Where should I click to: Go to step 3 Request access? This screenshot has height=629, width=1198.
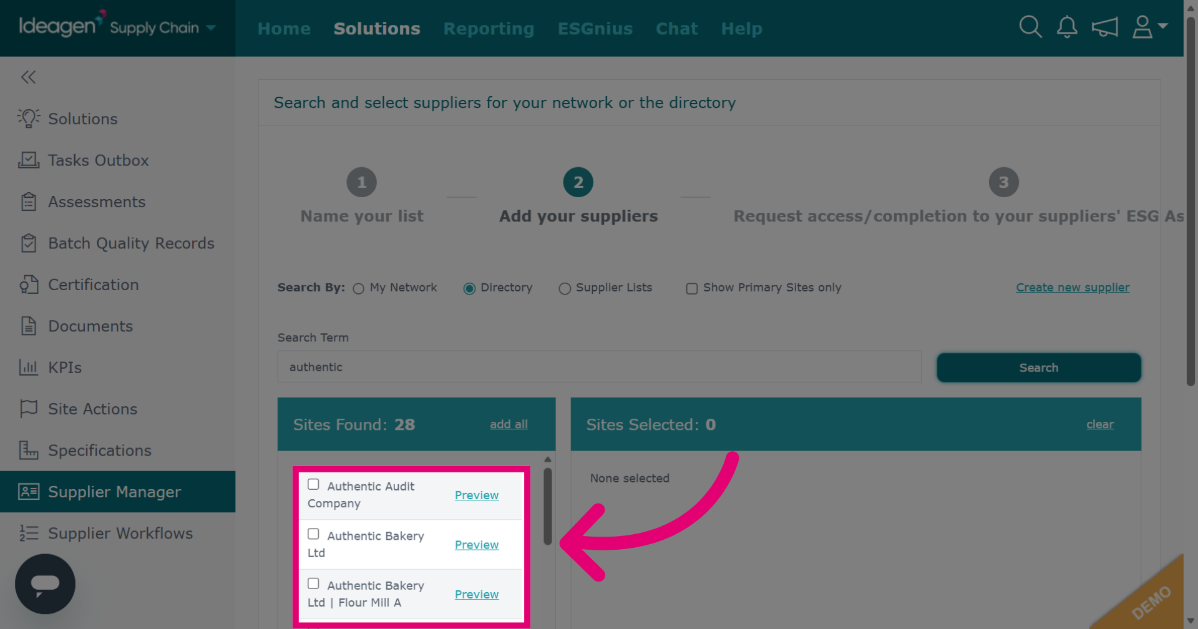[1003, 182]
